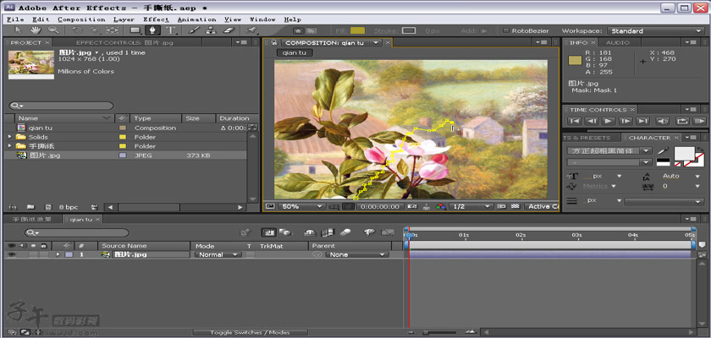Expand layer 1 图片.jpg properties
Viewport: 711px width, 338px height.
click(x=58, y=254)
